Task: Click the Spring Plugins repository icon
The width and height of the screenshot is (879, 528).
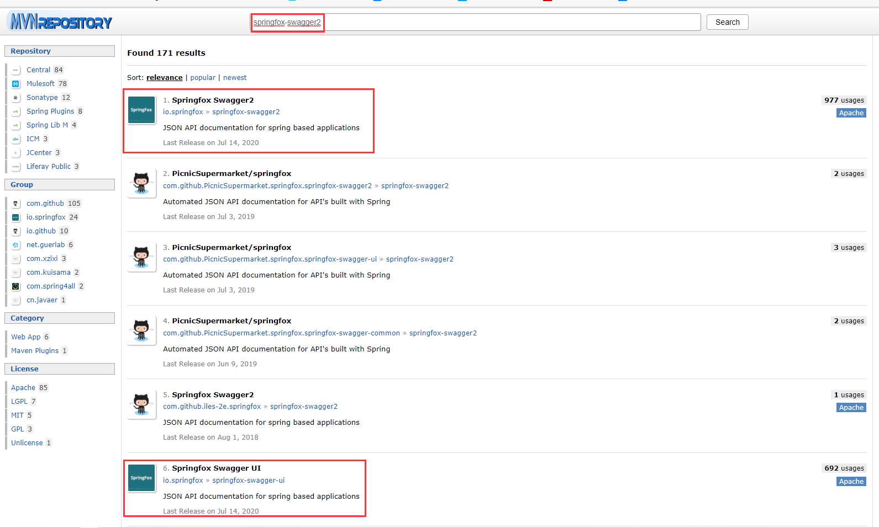Action: point(16,111)
